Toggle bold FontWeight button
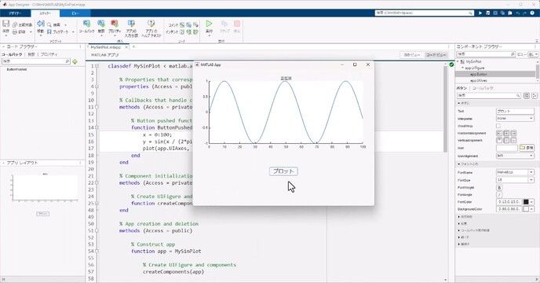 pyautogui.click(x=499, y=187)
